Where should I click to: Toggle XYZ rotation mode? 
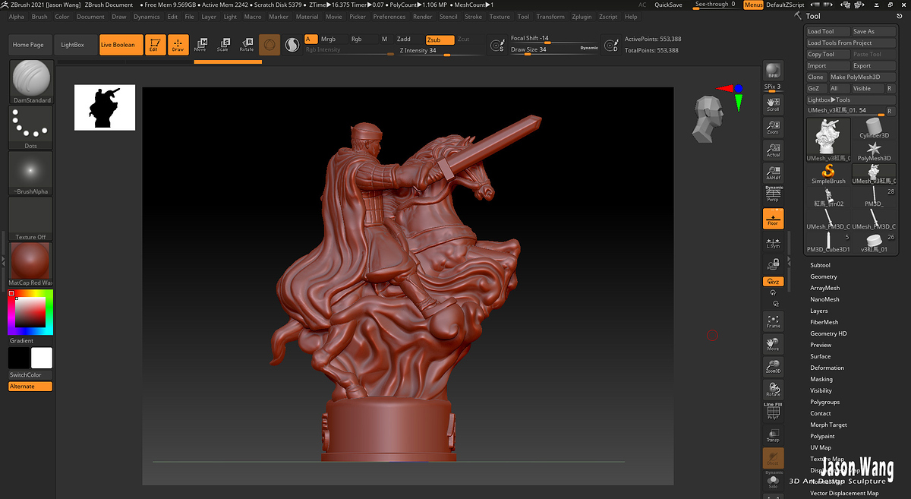tap(773, 282)
